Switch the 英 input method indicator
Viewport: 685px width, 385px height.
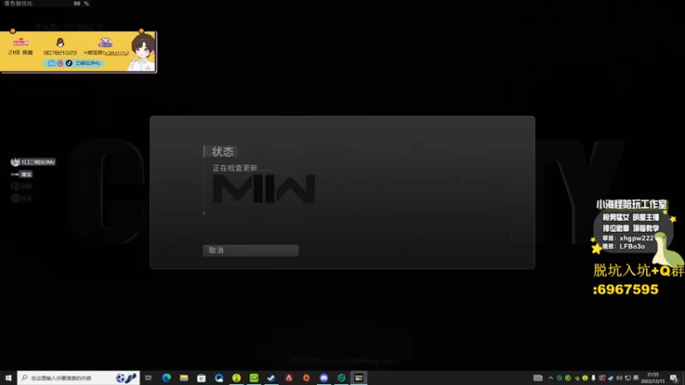[x=635, y=378]
